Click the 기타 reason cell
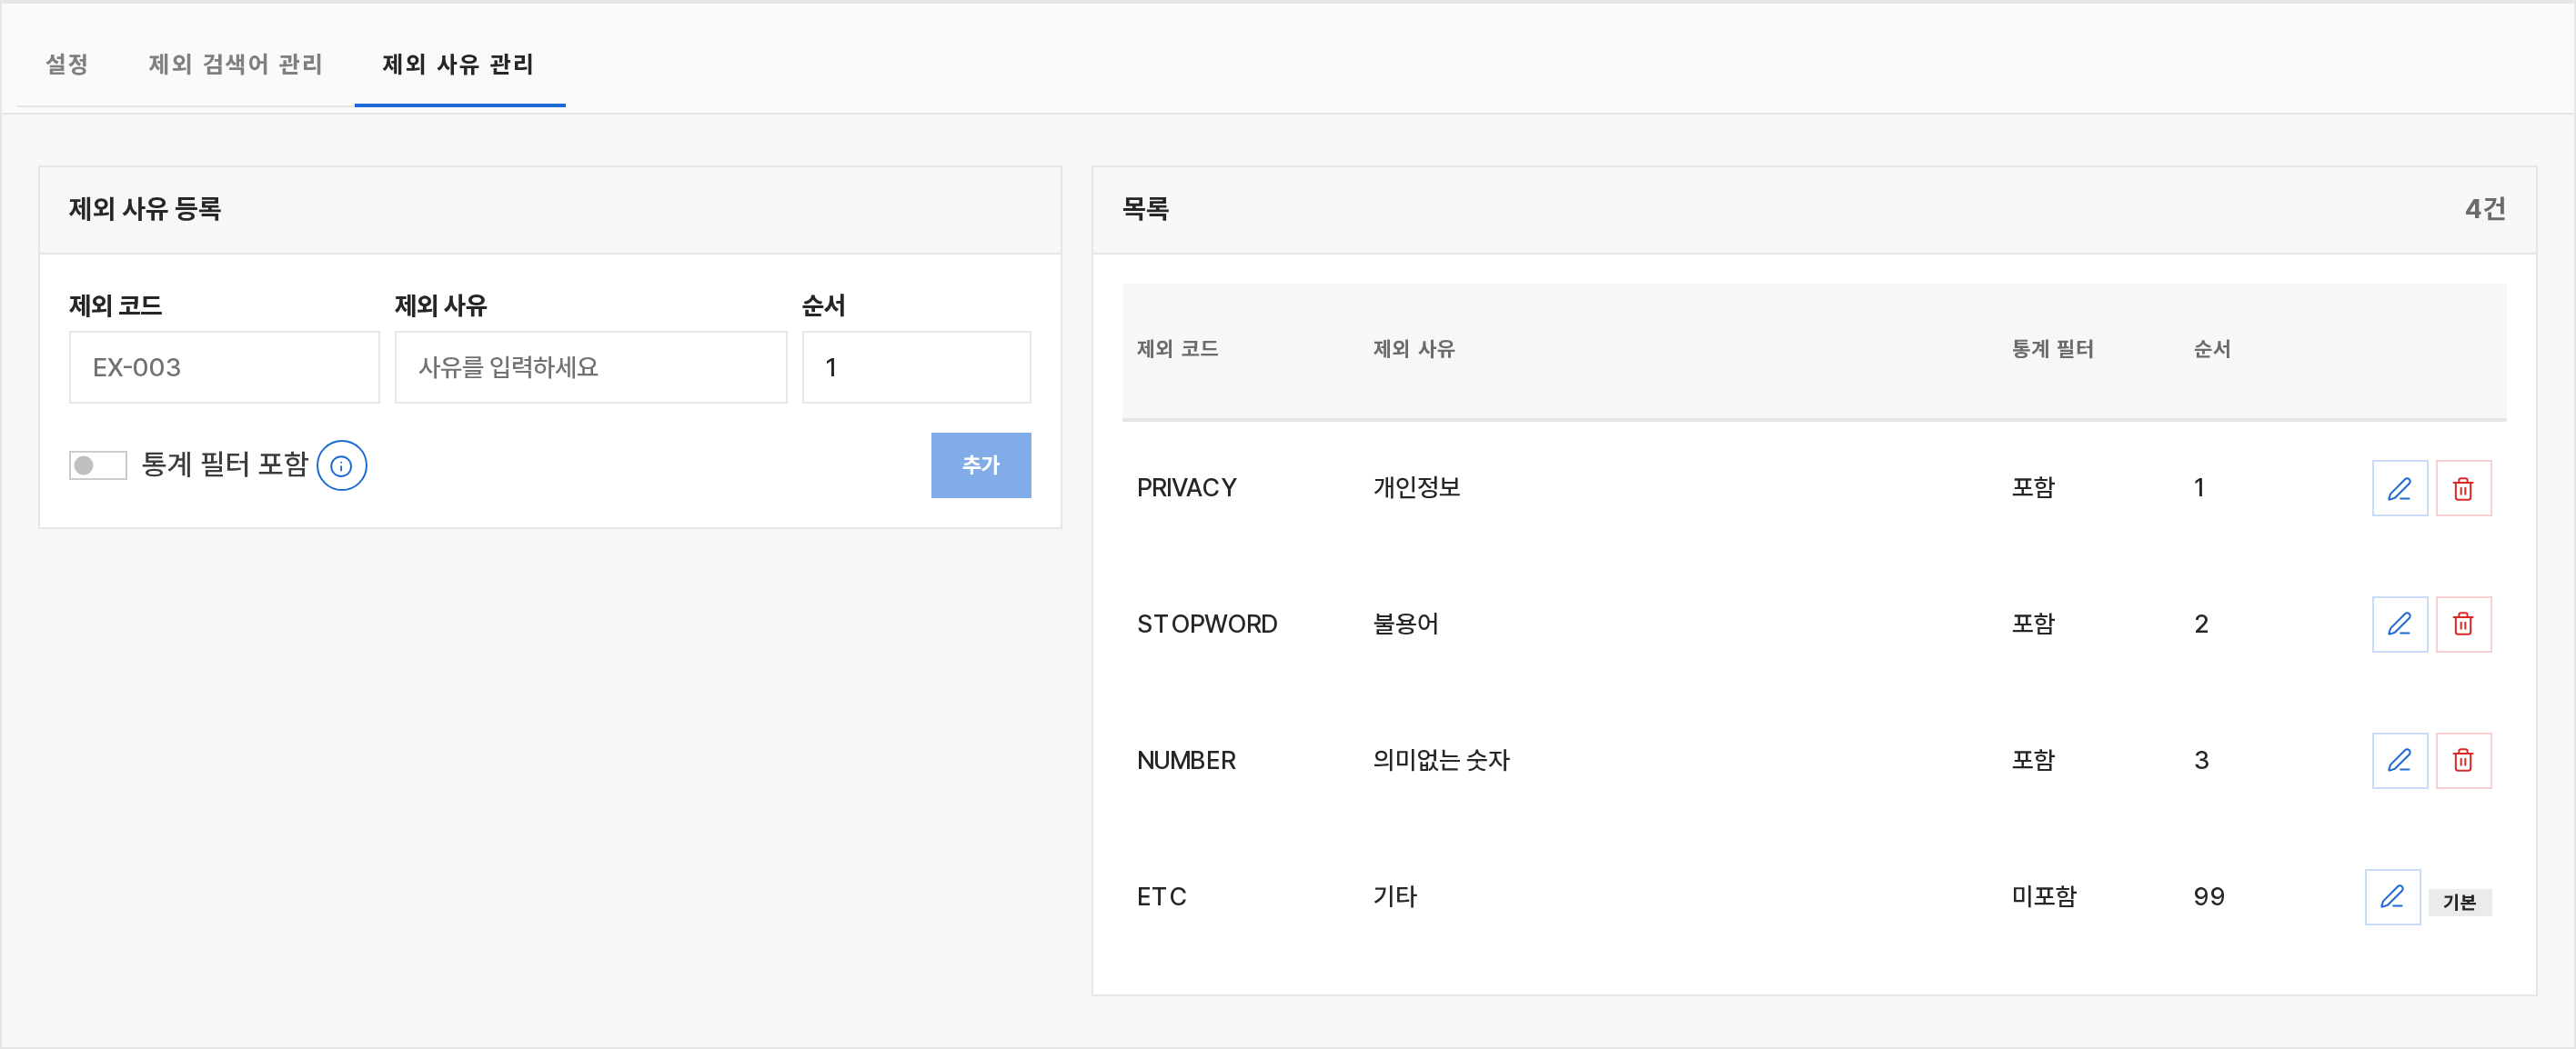This screenshot has height=1049, width=2576. [x=1394, y=897]
